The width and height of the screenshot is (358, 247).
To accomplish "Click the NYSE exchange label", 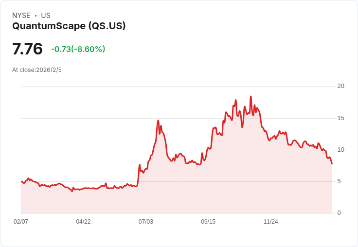I will tap(21, 16).
